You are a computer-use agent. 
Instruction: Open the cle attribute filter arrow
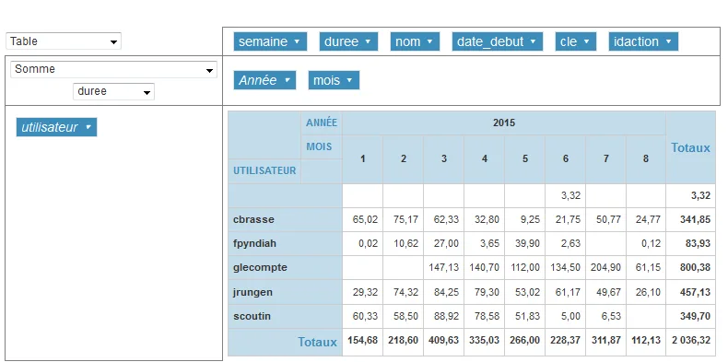click(x=586, y=41)
